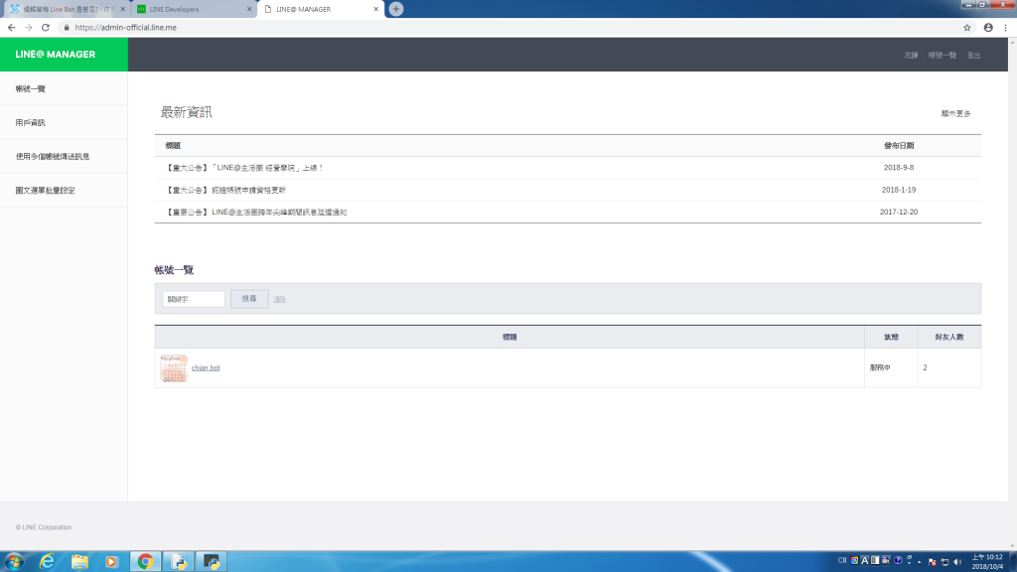Click the browser forward arrow

[28, 27]
